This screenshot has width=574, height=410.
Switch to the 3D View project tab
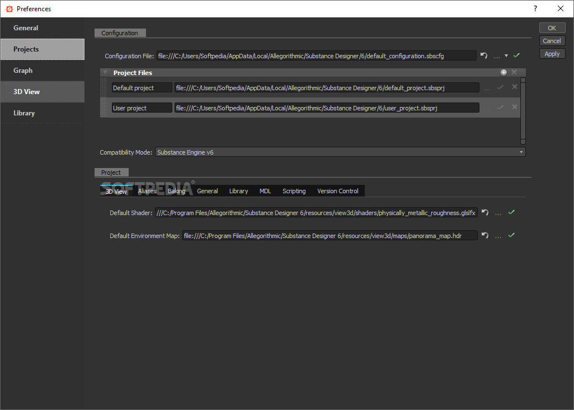click(116, 191)
